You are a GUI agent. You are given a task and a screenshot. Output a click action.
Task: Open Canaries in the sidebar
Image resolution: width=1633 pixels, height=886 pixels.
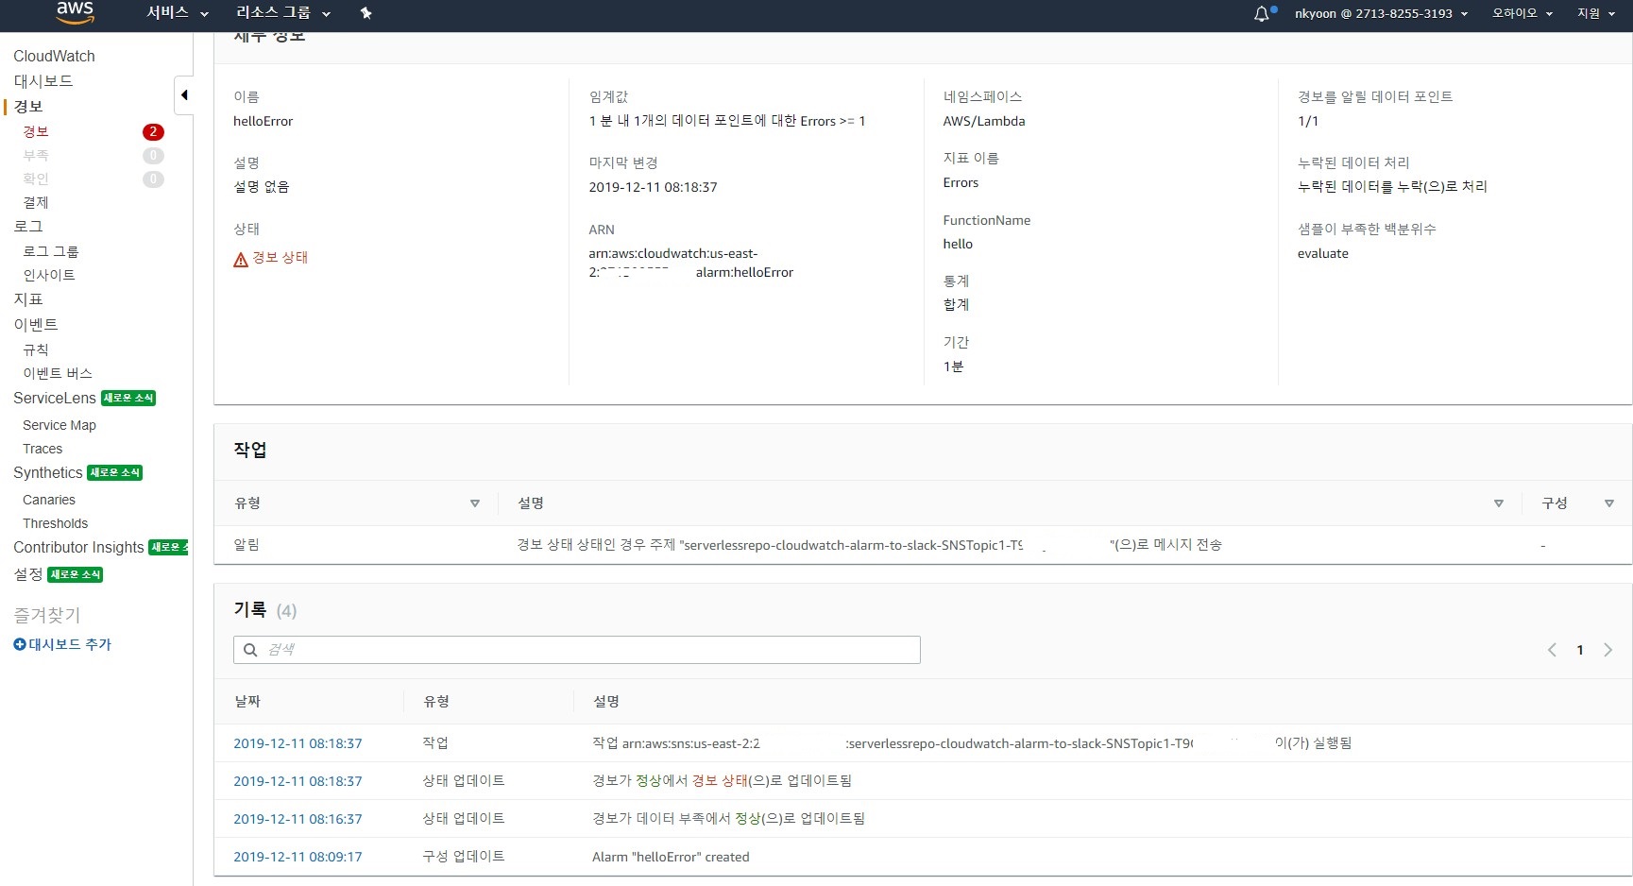click(49, 500)
